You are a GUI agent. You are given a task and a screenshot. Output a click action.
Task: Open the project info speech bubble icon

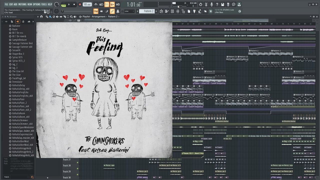233,4
